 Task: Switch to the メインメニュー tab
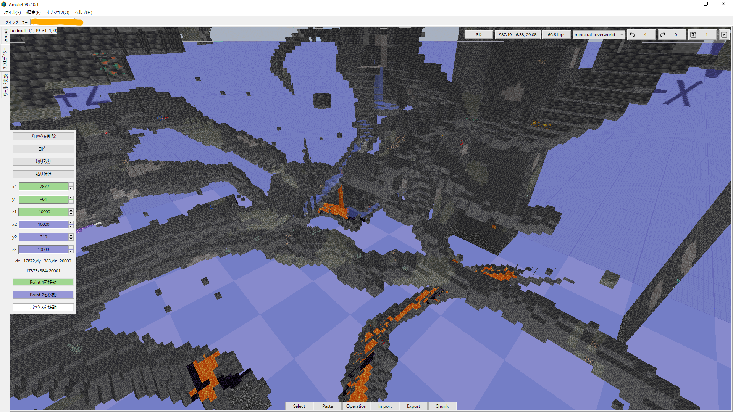(16, 22)
